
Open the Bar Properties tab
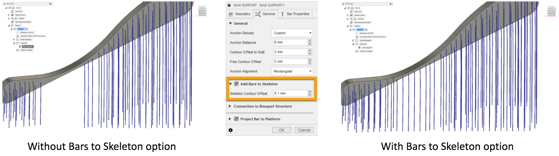pyautogui.click(x=295, y=14)
